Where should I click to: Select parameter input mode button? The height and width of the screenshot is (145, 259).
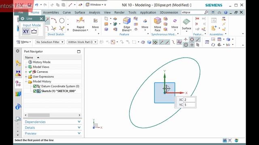[x=34, y=31]
